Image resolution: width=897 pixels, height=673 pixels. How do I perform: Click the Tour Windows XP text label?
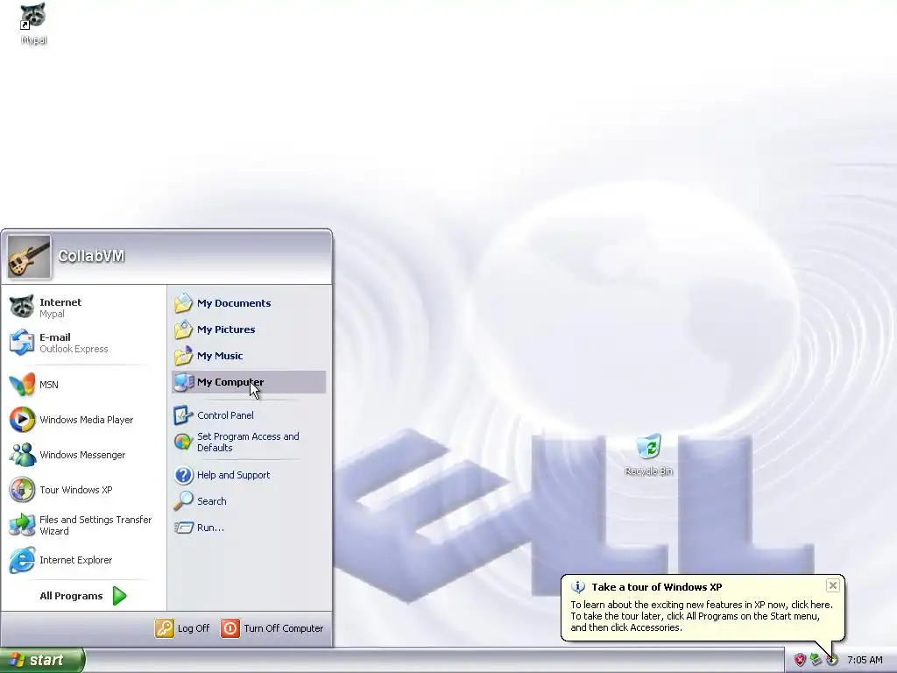tap(76, 490)
